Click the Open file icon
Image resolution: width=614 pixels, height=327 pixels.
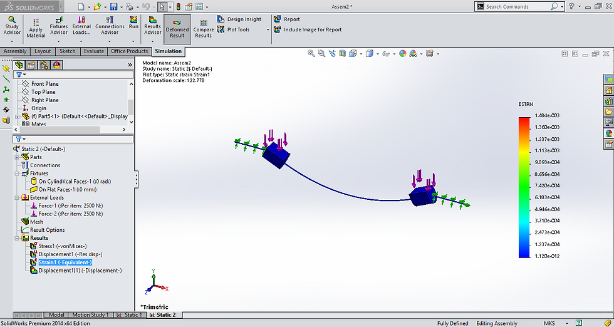(96, 7)
